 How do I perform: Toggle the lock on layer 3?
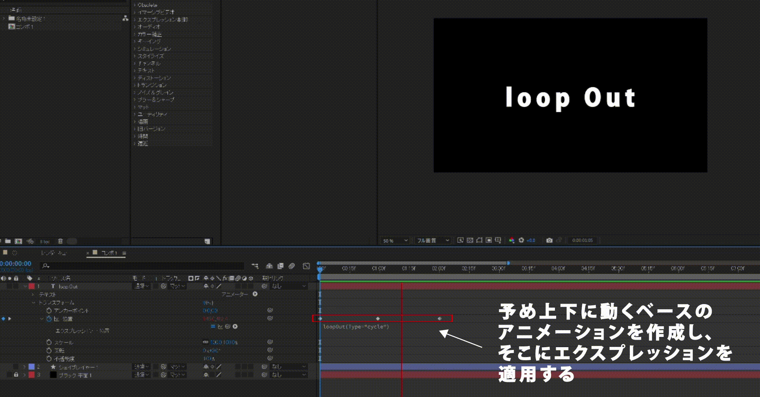[x=16, y=374]
